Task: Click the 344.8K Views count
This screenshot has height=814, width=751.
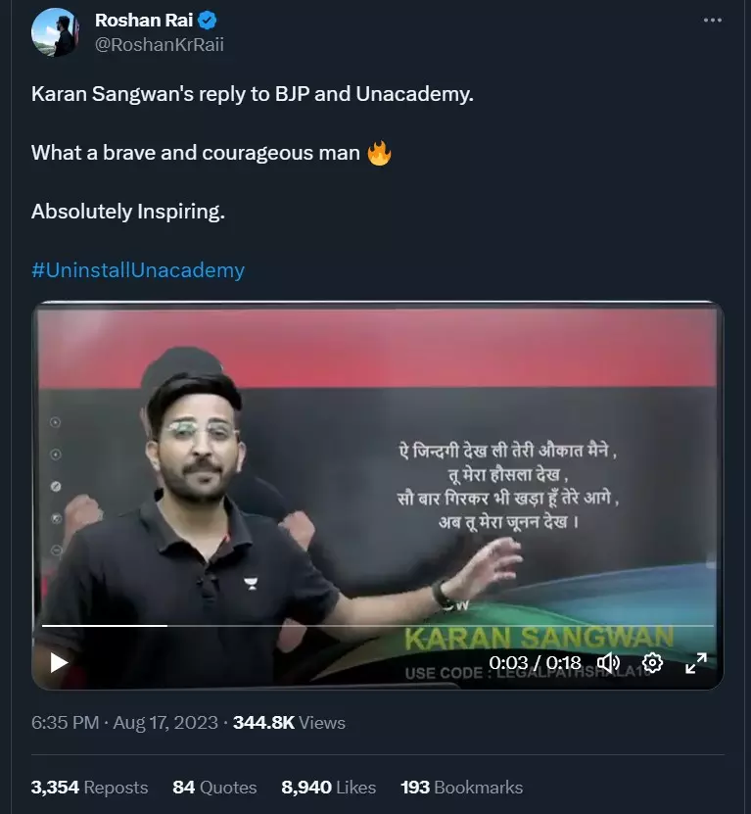Action: [289, 723]
